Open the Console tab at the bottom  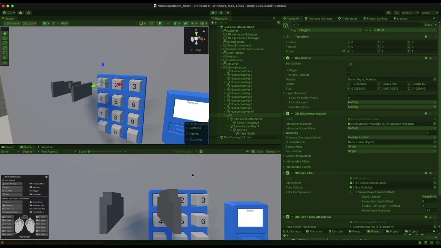click(x=336, y=231)
